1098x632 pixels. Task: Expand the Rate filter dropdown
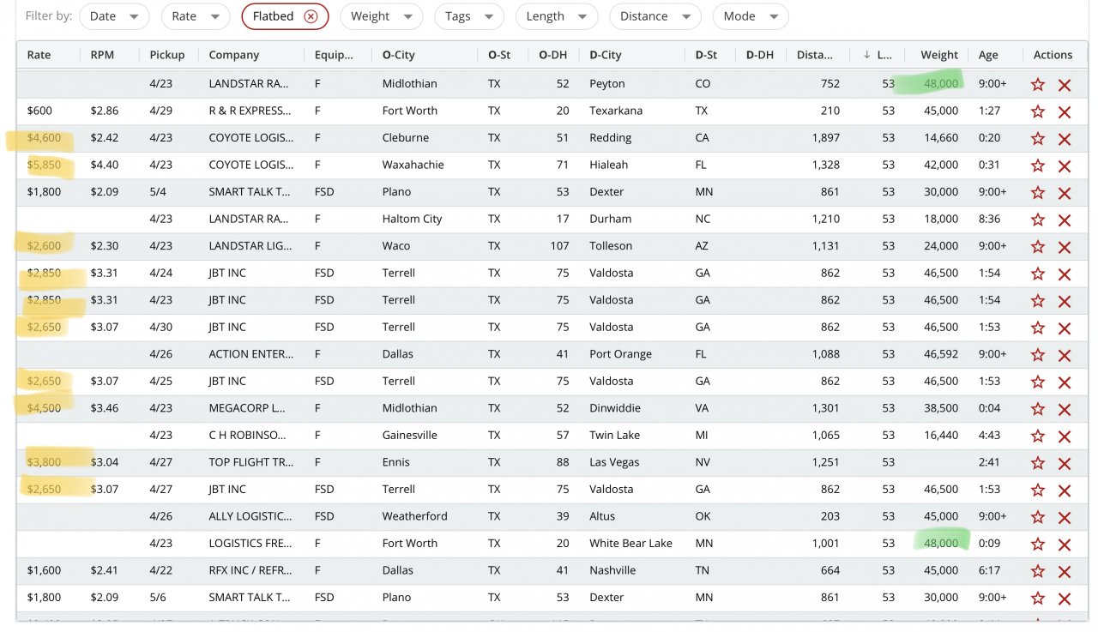click(195, 16)
